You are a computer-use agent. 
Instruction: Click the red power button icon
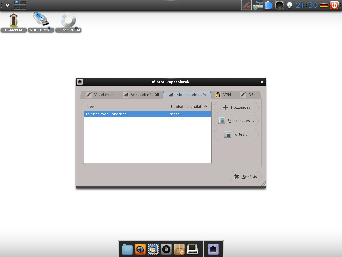pyautogui.click(x=334, y=5)
